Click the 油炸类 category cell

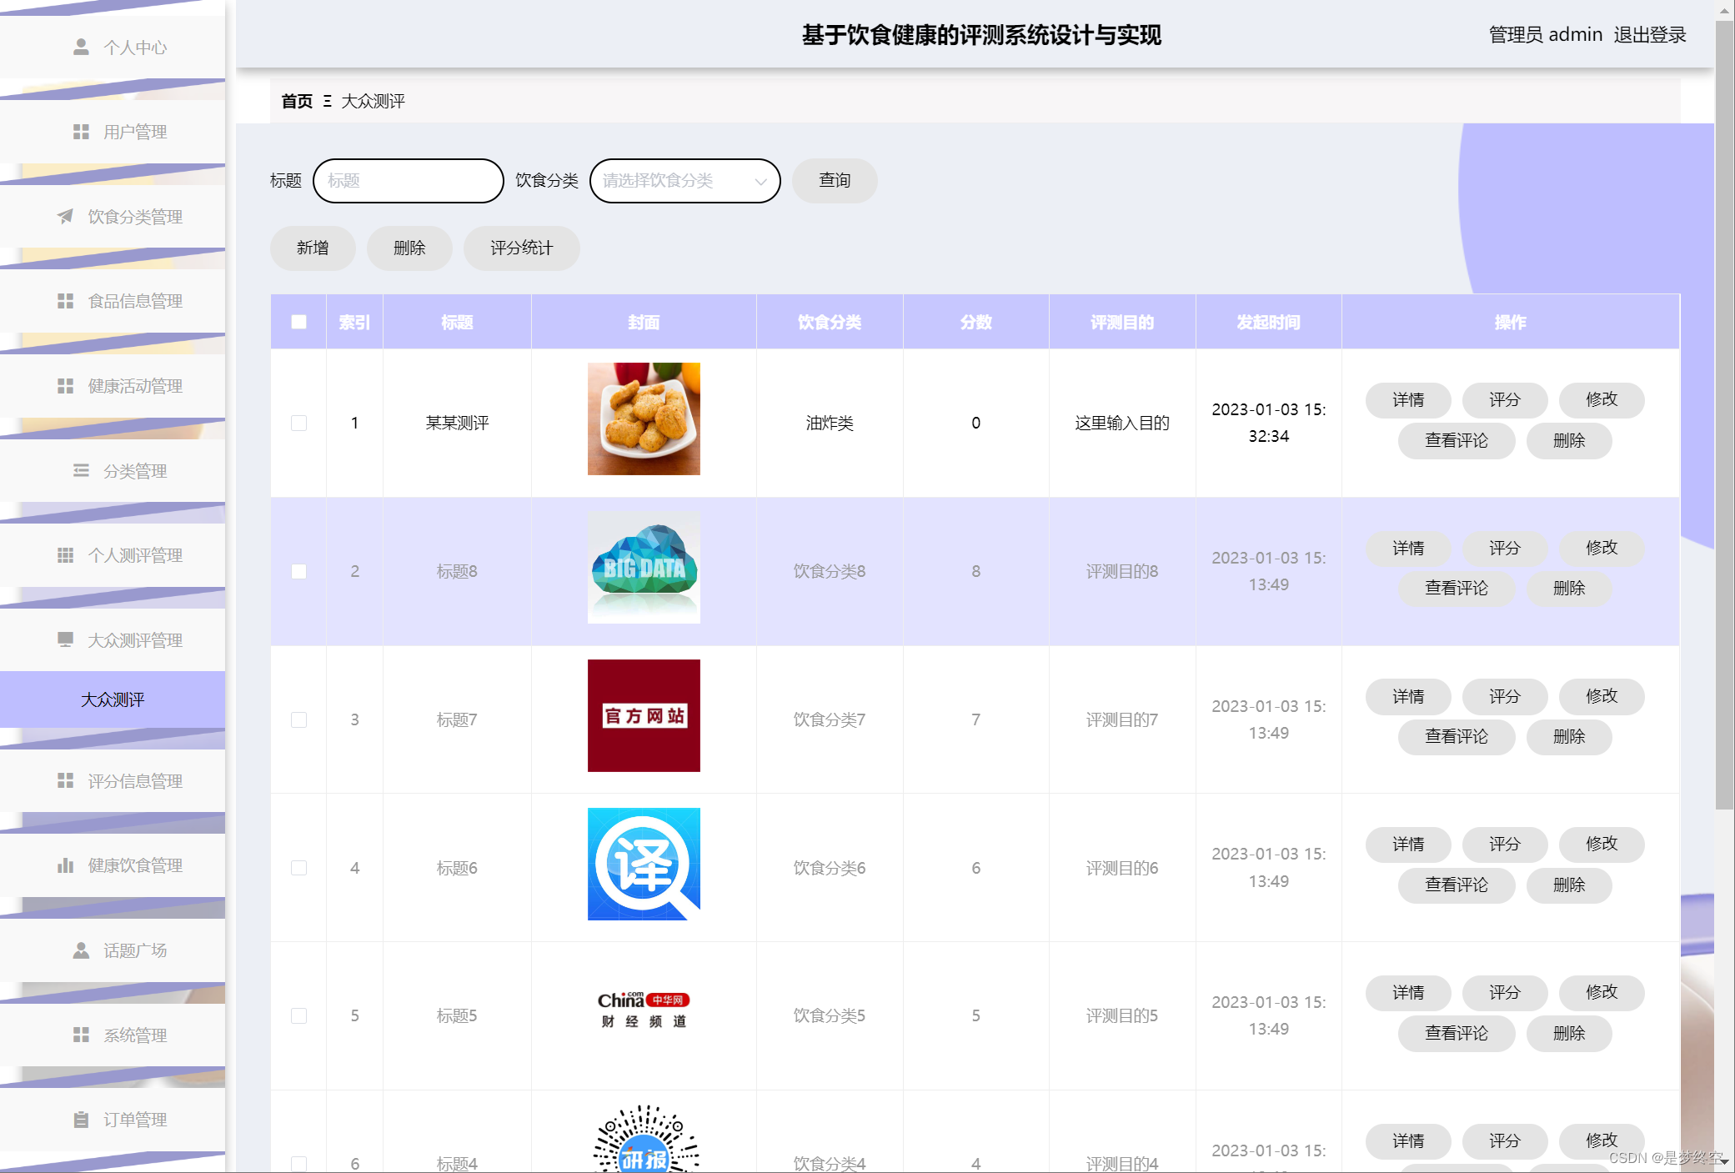[830, 423]
